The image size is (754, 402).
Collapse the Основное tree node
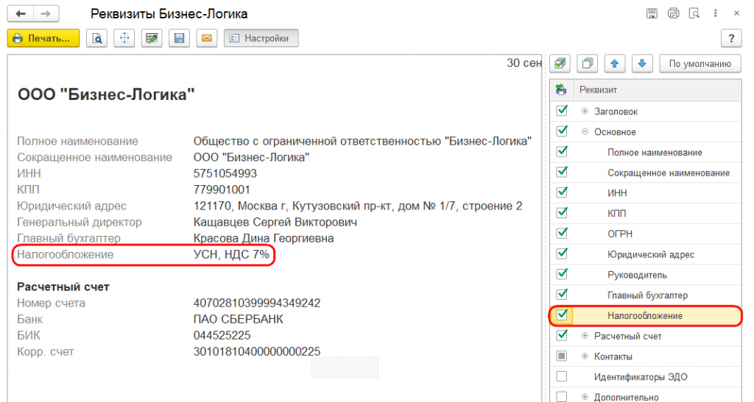(x=585, y=132)
